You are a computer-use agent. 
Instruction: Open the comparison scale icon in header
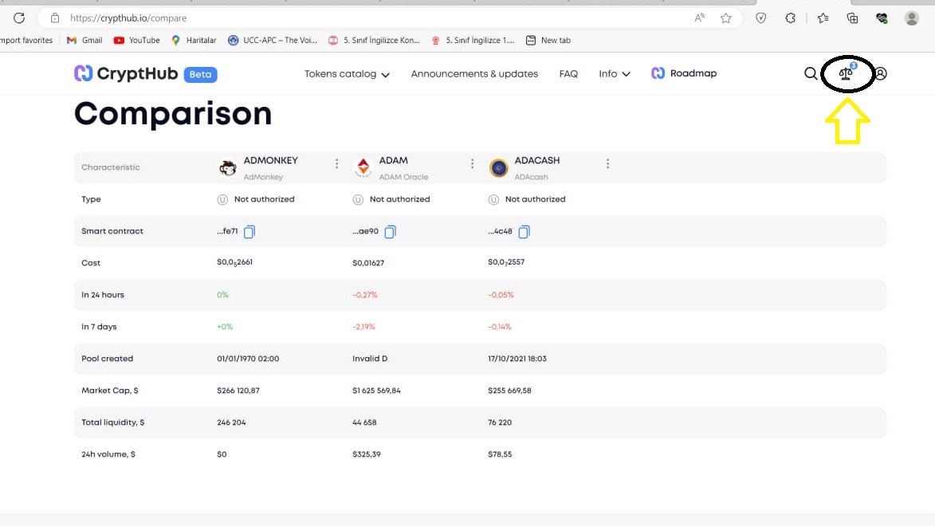[x=846, y=74]
